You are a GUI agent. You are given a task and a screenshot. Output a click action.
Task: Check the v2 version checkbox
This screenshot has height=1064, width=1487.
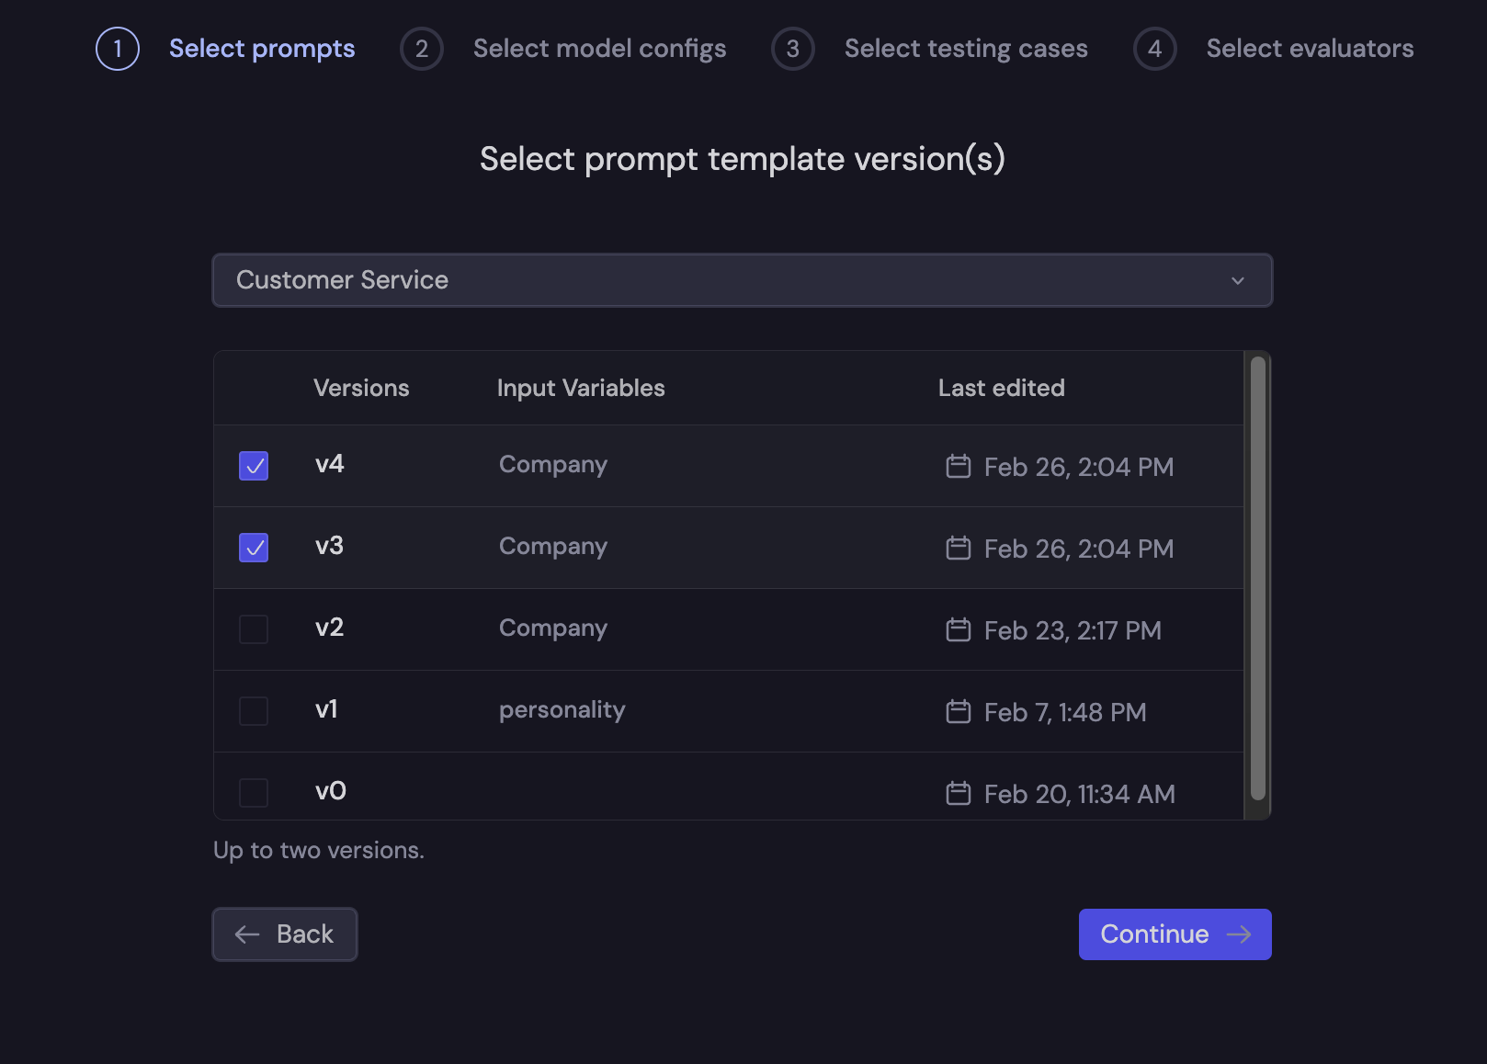click(254, 629)
